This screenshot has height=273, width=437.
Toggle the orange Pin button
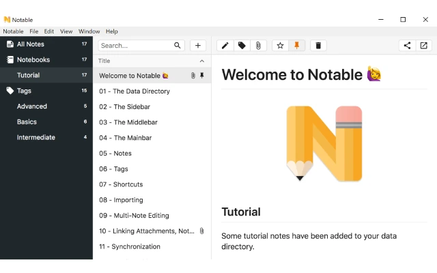point(296,46)
